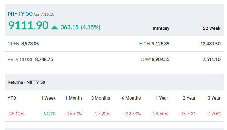Viewport: 227px width, 130px height.
Task: Click the 1 Year returns column header
Action: pyautogui.click(x=162, y=98)
